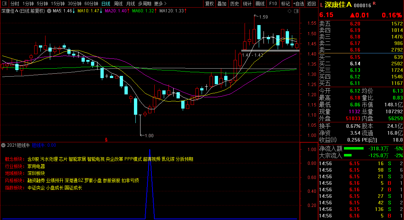
Task: Switch to the 周线 weekly chart tab
Action: click(x=118, y=4)
